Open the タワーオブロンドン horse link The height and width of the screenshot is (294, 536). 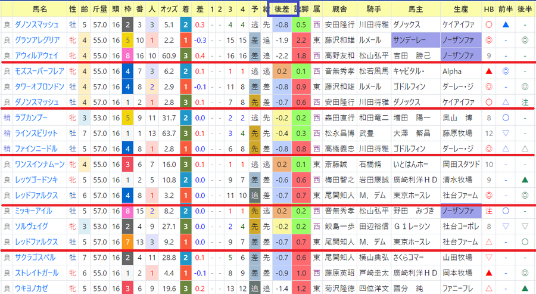tap(39, 86)
